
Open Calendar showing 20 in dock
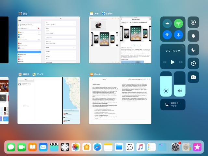pyautogui.click(x=130, y=147)
